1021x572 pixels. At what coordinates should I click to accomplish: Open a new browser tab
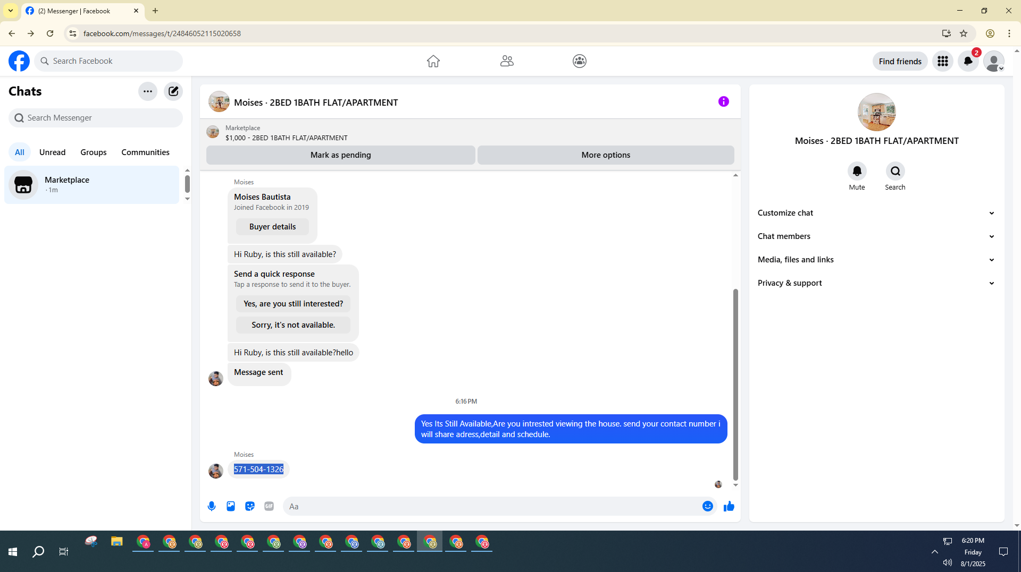pyautogui.click(x=155, y=11)
